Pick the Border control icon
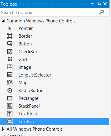The height and width of the screenshot is (136, 111). tap(10, 36)
